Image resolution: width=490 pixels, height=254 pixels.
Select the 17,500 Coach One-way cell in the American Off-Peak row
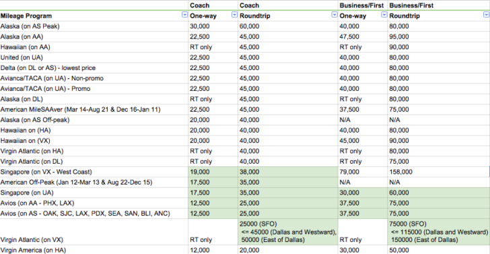[213, 183]
